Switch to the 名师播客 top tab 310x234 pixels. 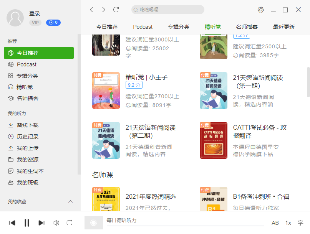(247, 27)
